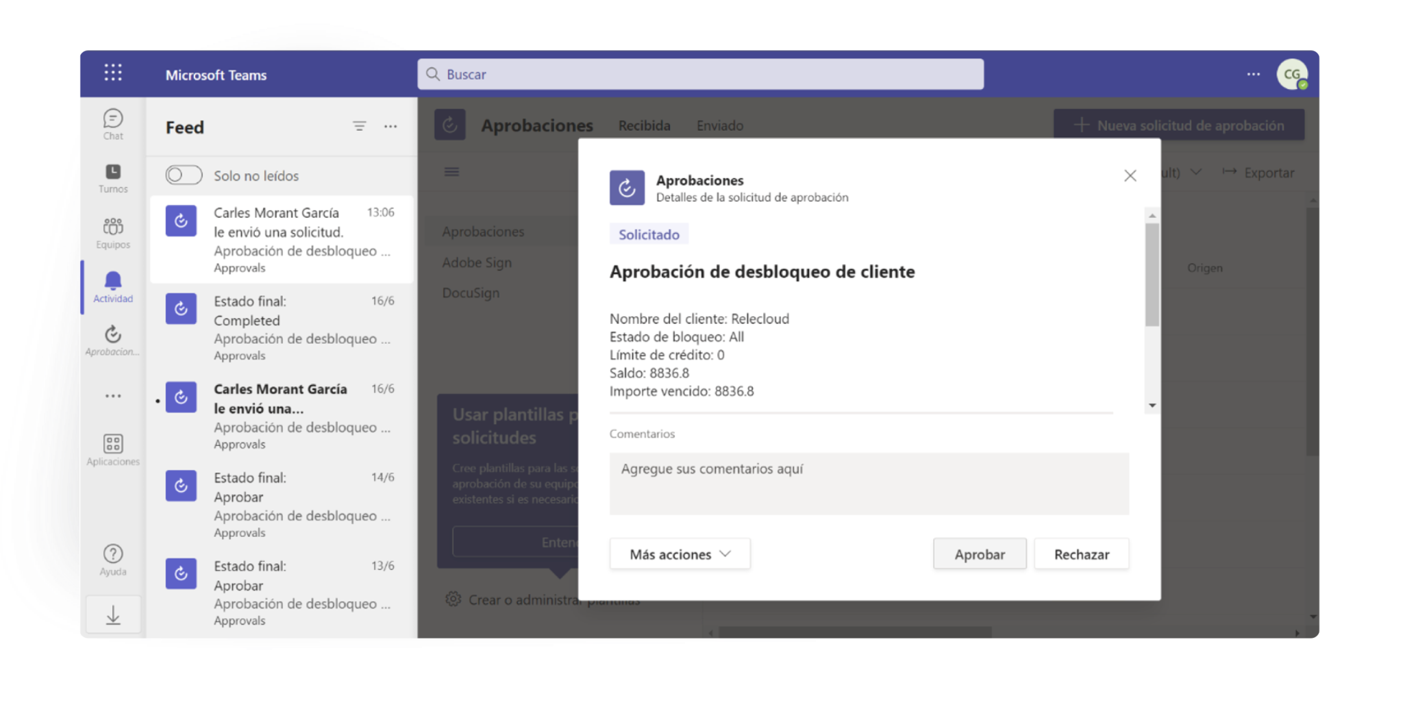Click the Aprobar button

point(979,554)
